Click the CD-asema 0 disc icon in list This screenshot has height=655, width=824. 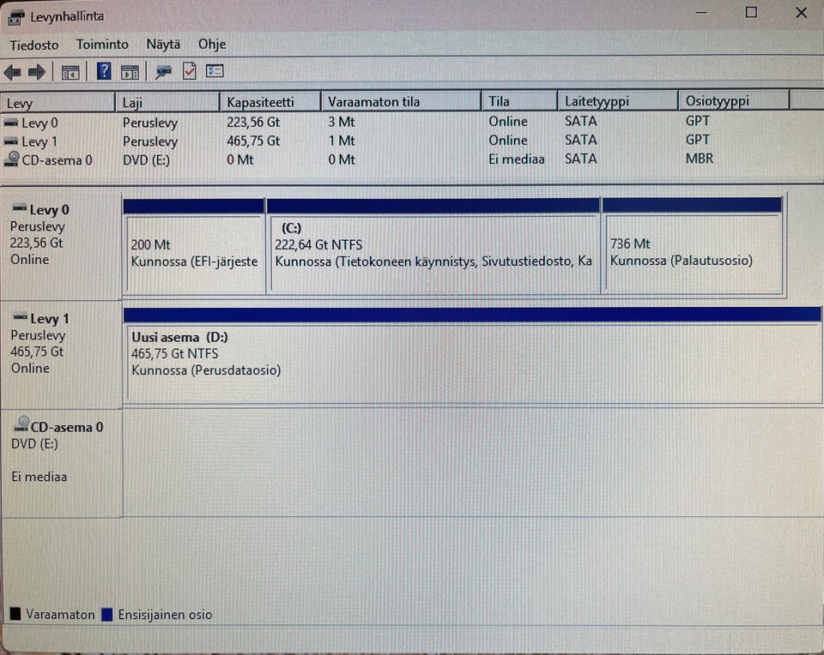click(11, 159)
